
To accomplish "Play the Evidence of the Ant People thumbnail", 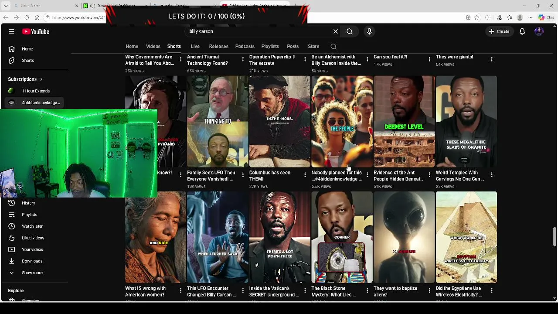I will tap(404, 122).
